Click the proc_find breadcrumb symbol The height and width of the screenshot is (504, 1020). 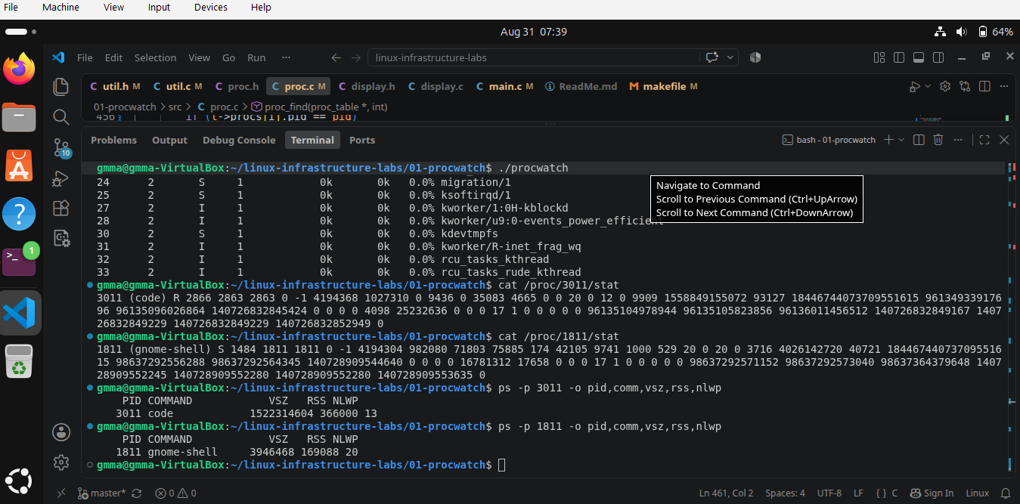pyautogui.click(x=318, y=107)
